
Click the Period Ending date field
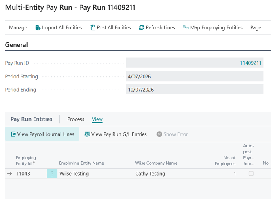(195, 90)
